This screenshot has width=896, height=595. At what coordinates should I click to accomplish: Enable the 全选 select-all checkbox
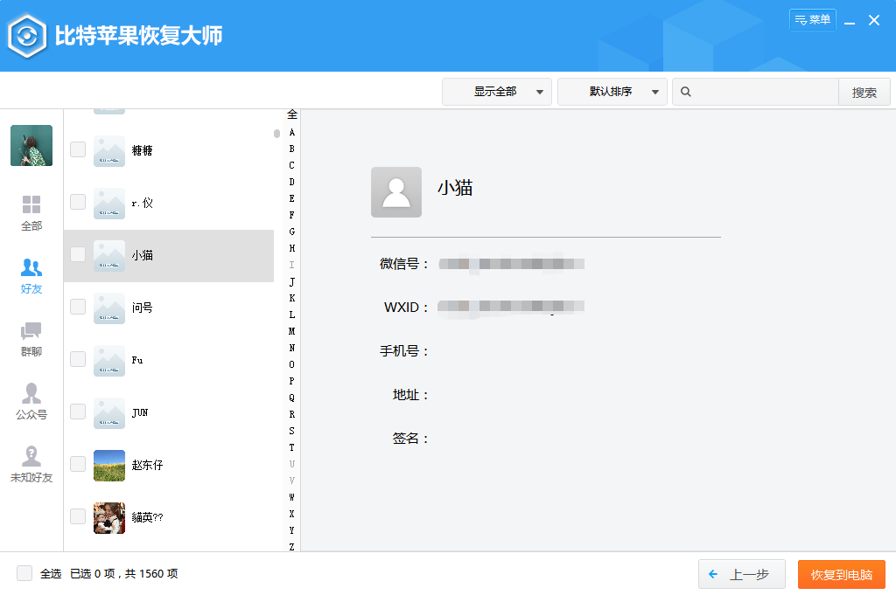24,573
